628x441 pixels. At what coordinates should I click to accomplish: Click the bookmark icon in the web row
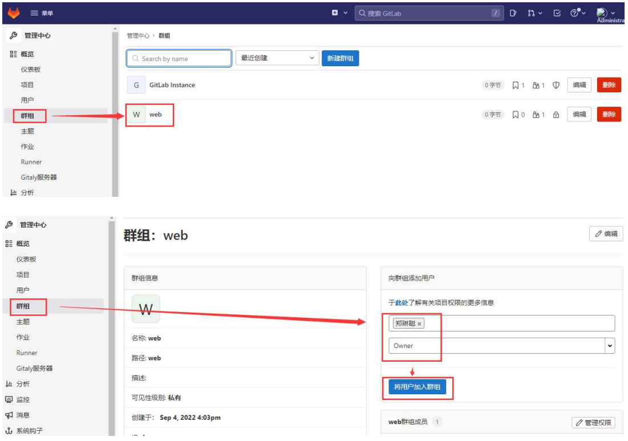coord(516,115)
